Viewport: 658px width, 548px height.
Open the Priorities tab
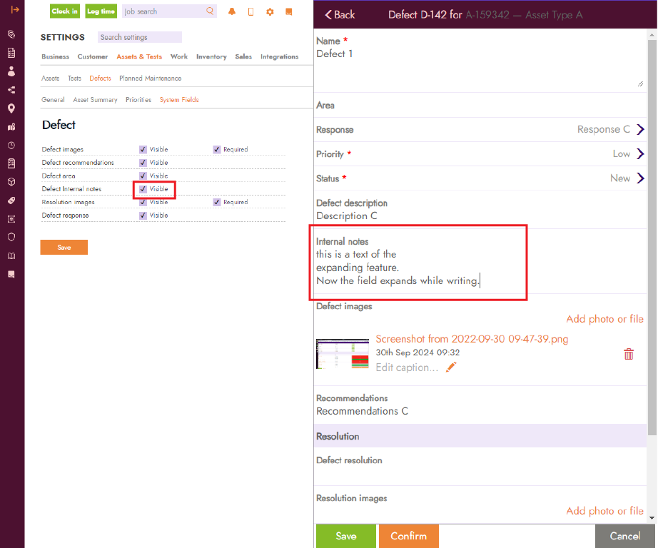click(x=138, y=100)
